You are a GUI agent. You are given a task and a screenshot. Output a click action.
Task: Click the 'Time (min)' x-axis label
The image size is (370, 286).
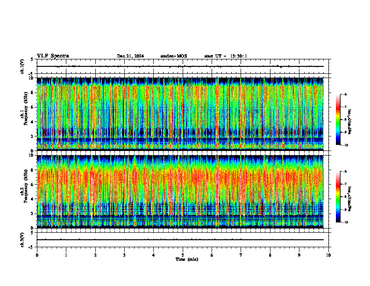[187, 259]
